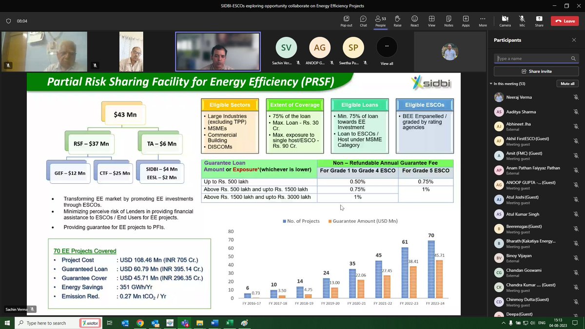585x329 pixels.
Task: Open meeting Notes
Action: 448,21
